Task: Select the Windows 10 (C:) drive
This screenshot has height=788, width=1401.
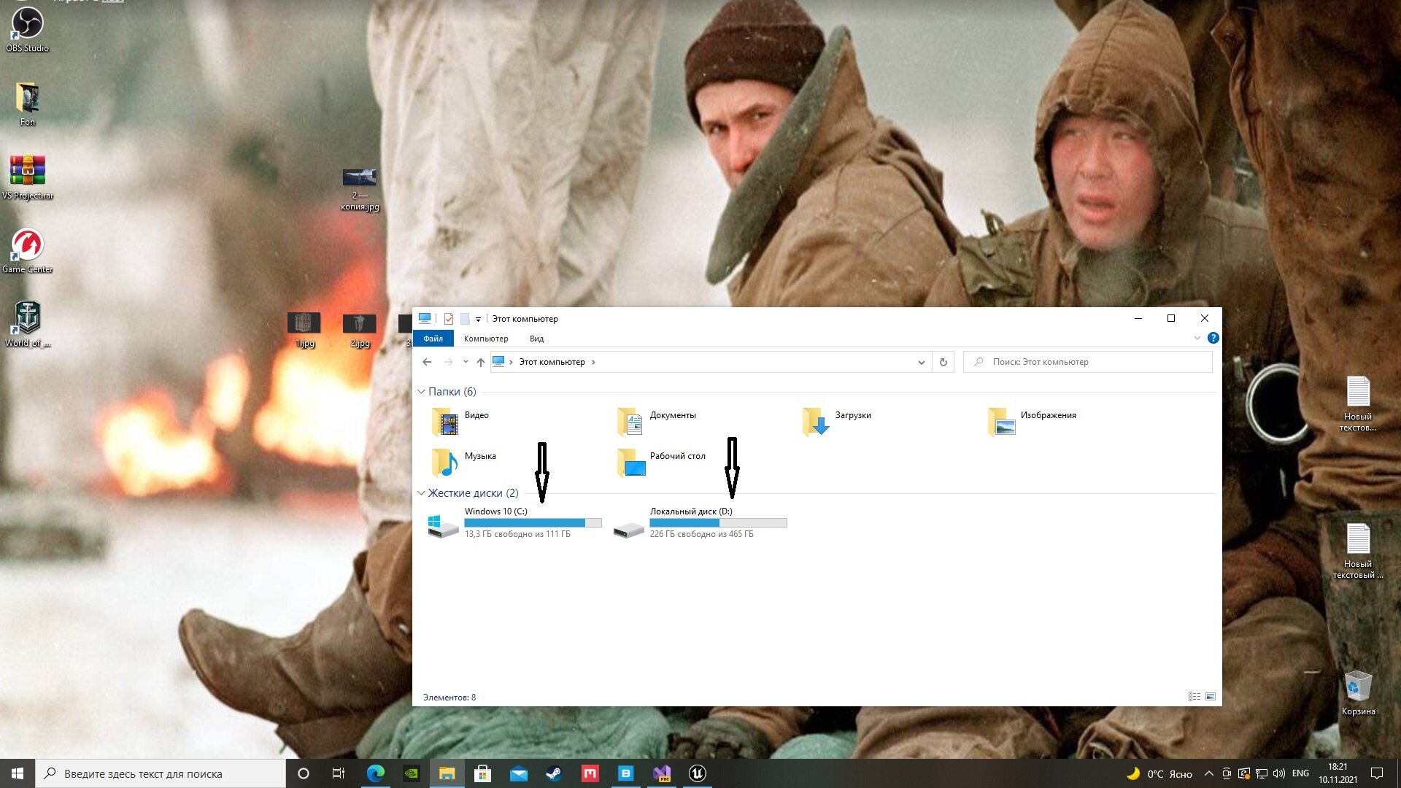Action: tap(514, 522)
